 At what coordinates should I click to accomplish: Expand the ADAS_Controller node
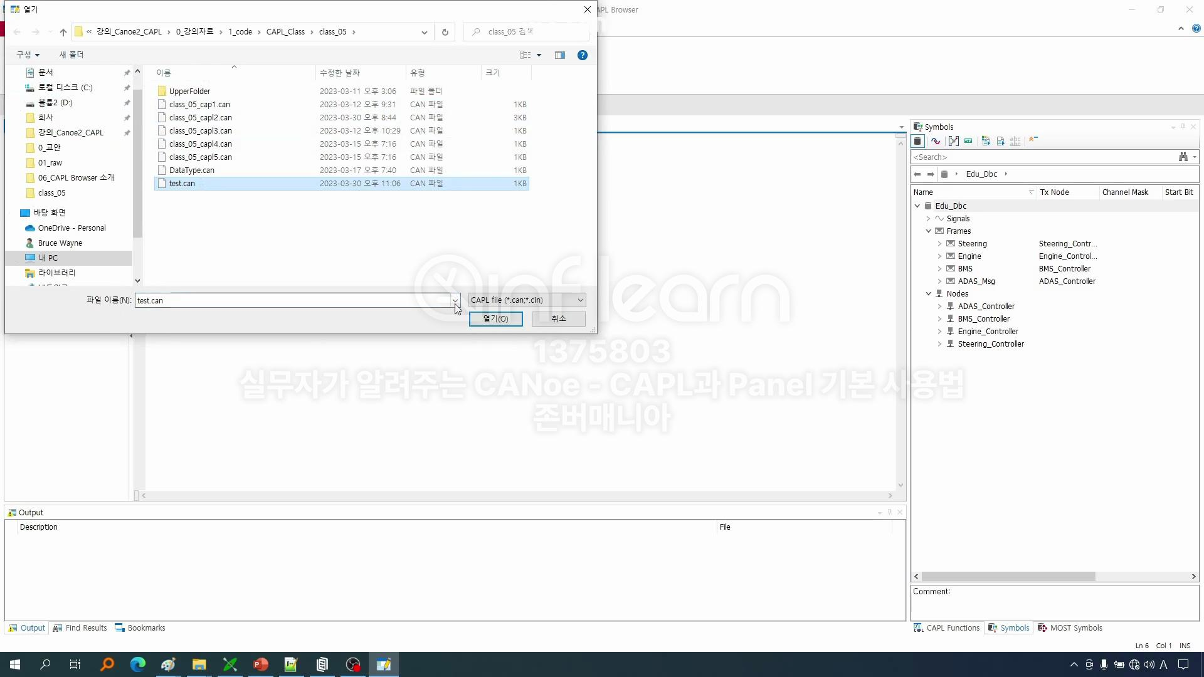[940, 307]
